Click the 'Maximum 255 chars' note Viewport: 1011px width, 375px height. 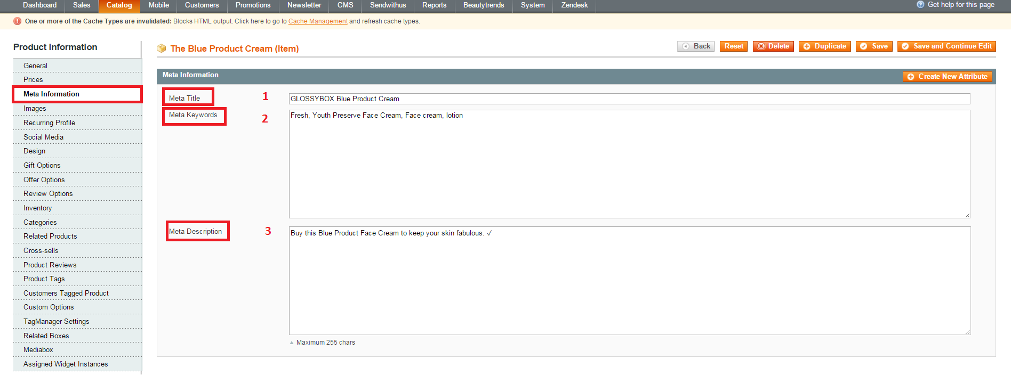click(x=325, y=343)
